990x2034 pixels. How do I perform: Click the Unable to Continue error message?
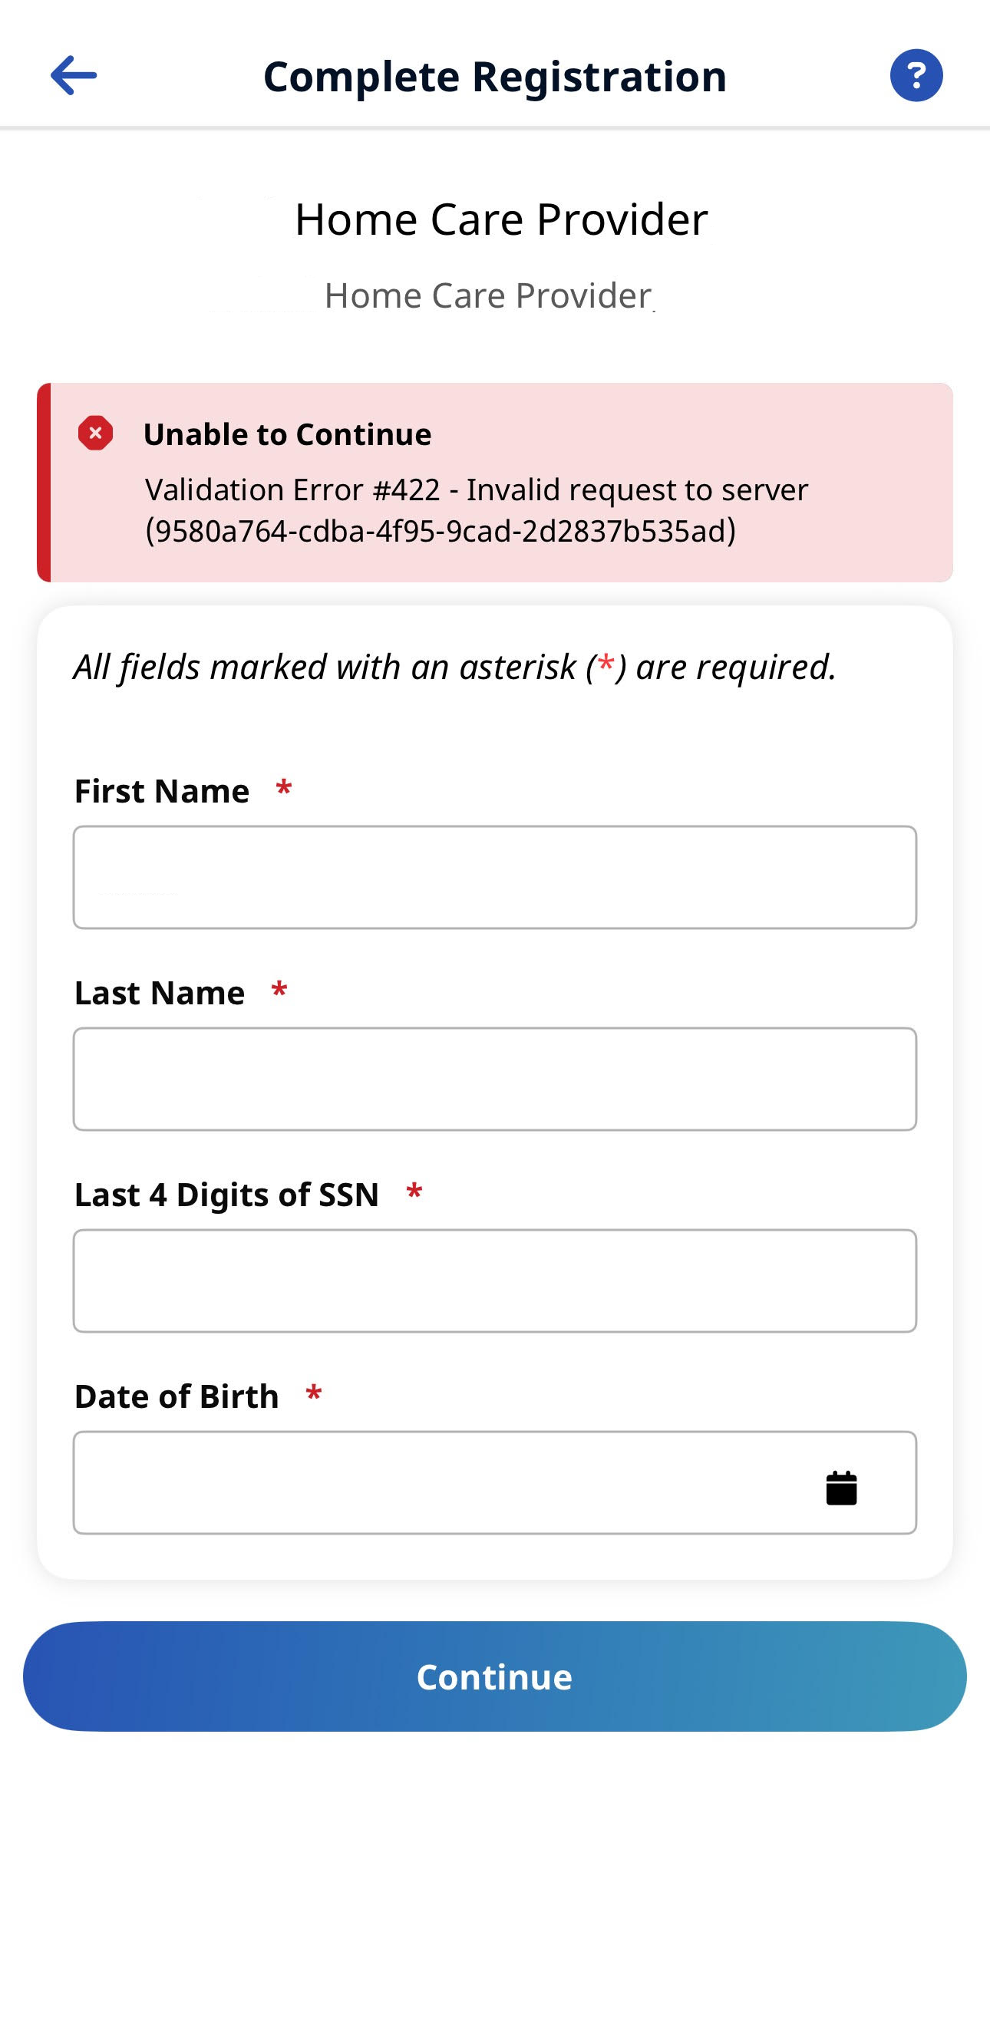pos(287,434)
